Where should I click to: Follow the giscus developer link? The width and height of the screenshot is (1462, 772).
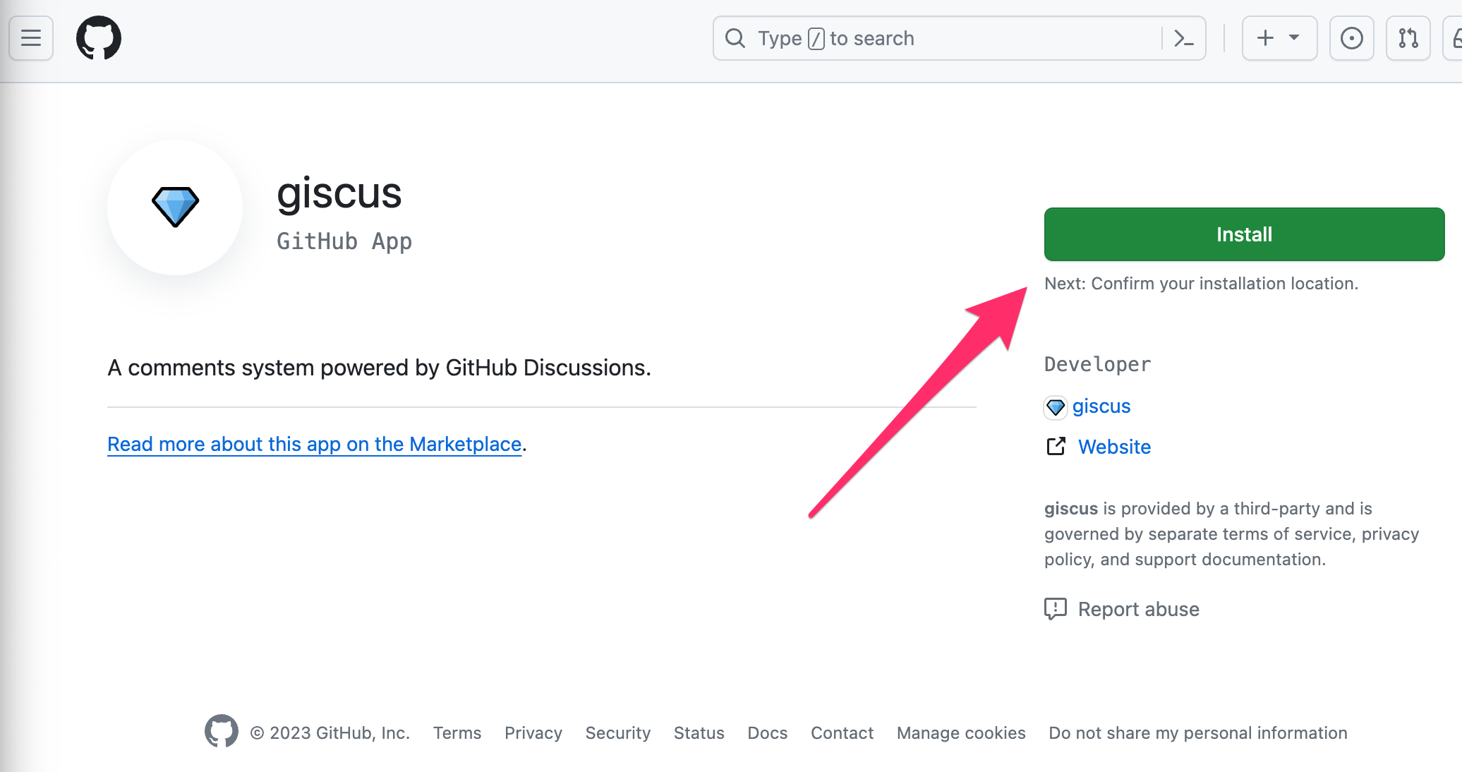[x=1101, y=406]
